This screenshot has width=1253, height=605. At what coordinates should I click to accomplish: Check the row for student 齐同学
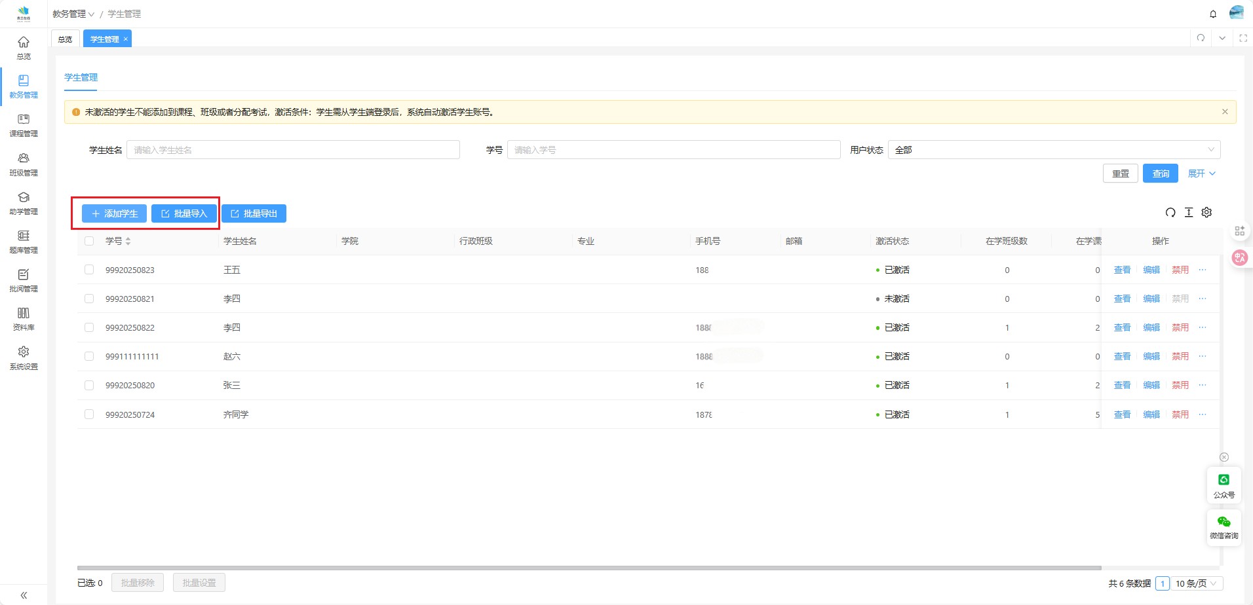click(x=89, y=414)
